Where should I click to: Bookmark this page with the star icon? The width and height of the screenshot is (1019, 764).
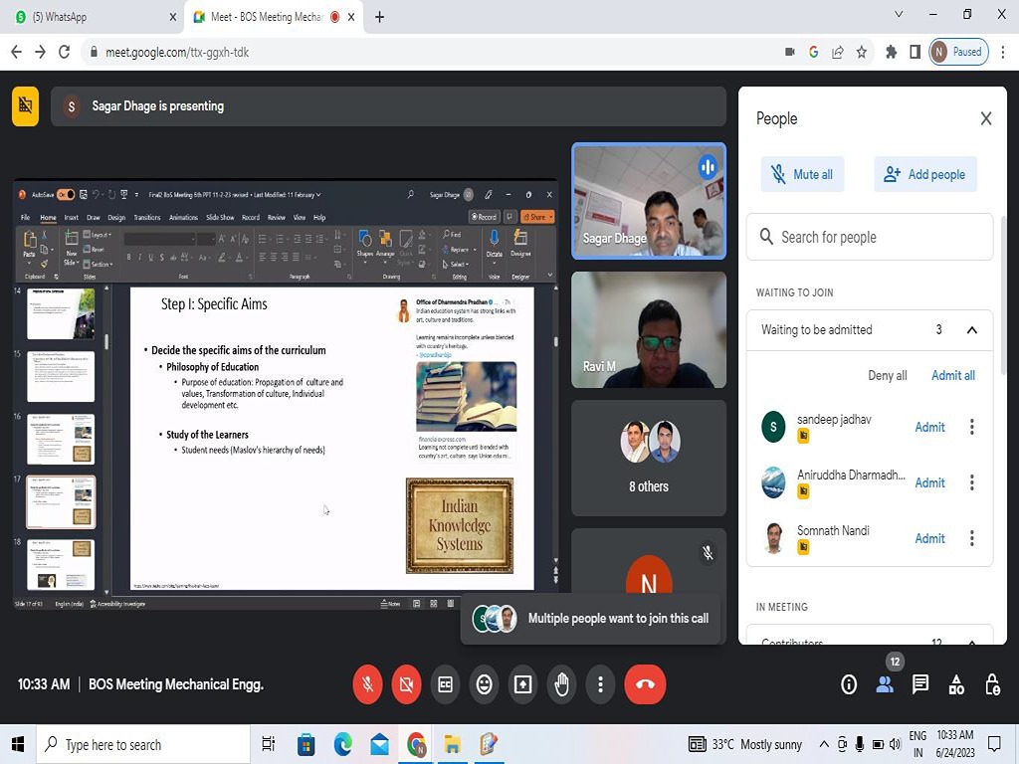(862, 52)
